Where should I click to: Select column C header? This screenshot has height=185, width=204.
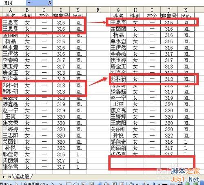pos(44,10)
